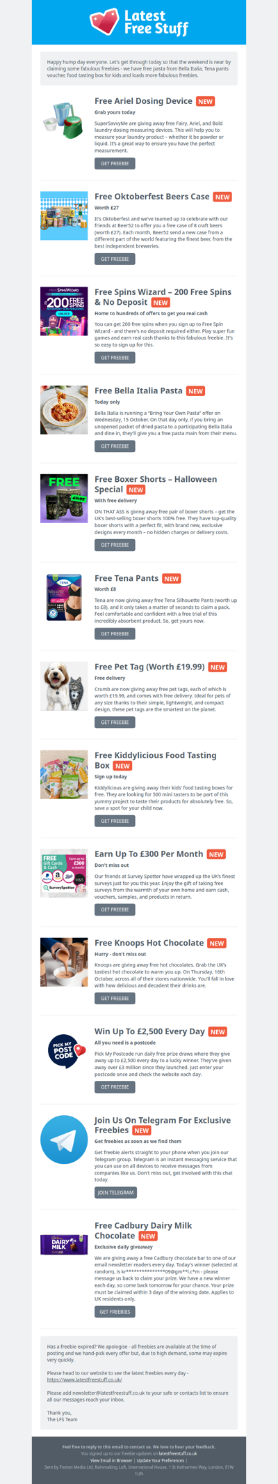
Task: Click the Tena Pants product image
Action: (x=64, y=598)
